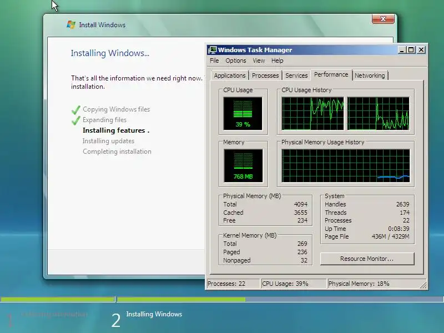Click the 'Installing features' step text
The image size is (444, 333).
[116, 130]
